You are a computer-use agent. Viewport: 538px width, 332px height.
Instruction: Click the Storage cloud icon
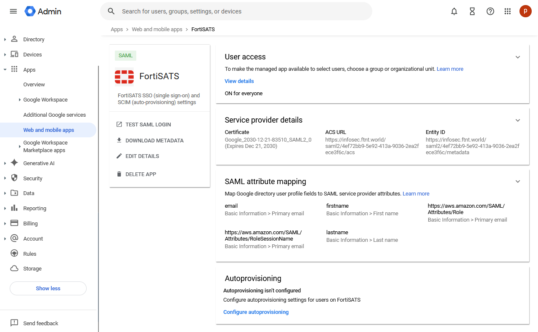14,268
